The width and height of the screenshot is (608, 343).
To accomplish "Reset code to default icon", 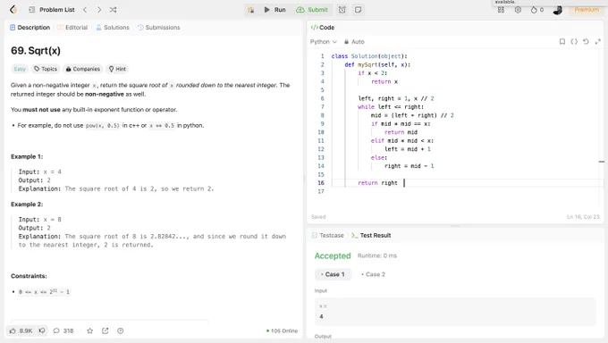I will pyautogui.click(x=586, y=41).
